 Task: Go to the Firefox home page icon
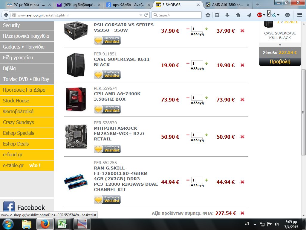(x=238, y=15)
